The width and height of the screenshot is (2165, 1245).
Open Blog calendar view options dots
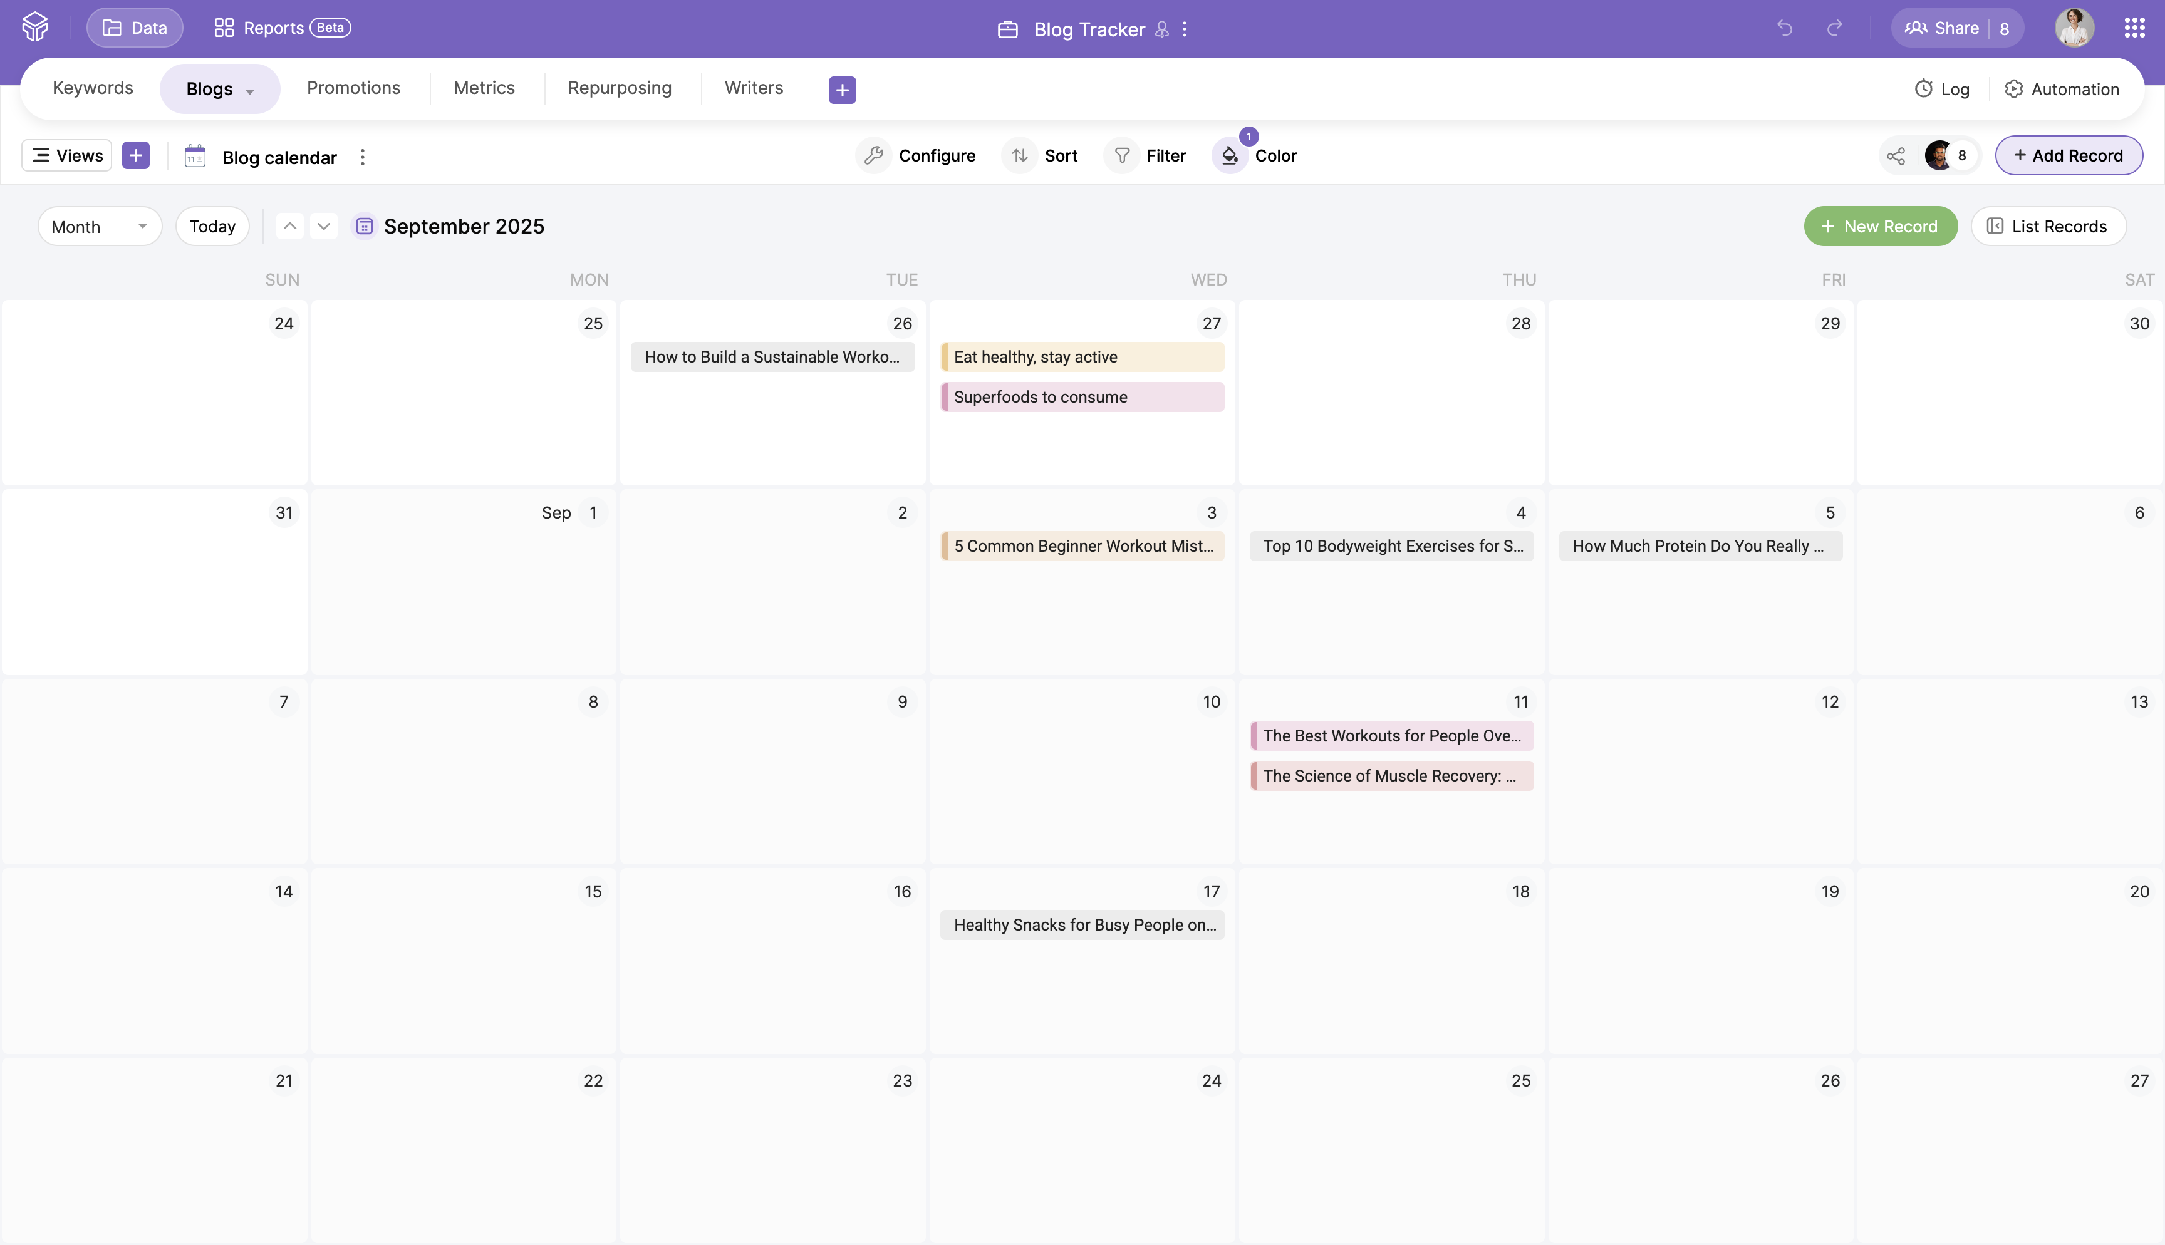(x=363, y=157)
